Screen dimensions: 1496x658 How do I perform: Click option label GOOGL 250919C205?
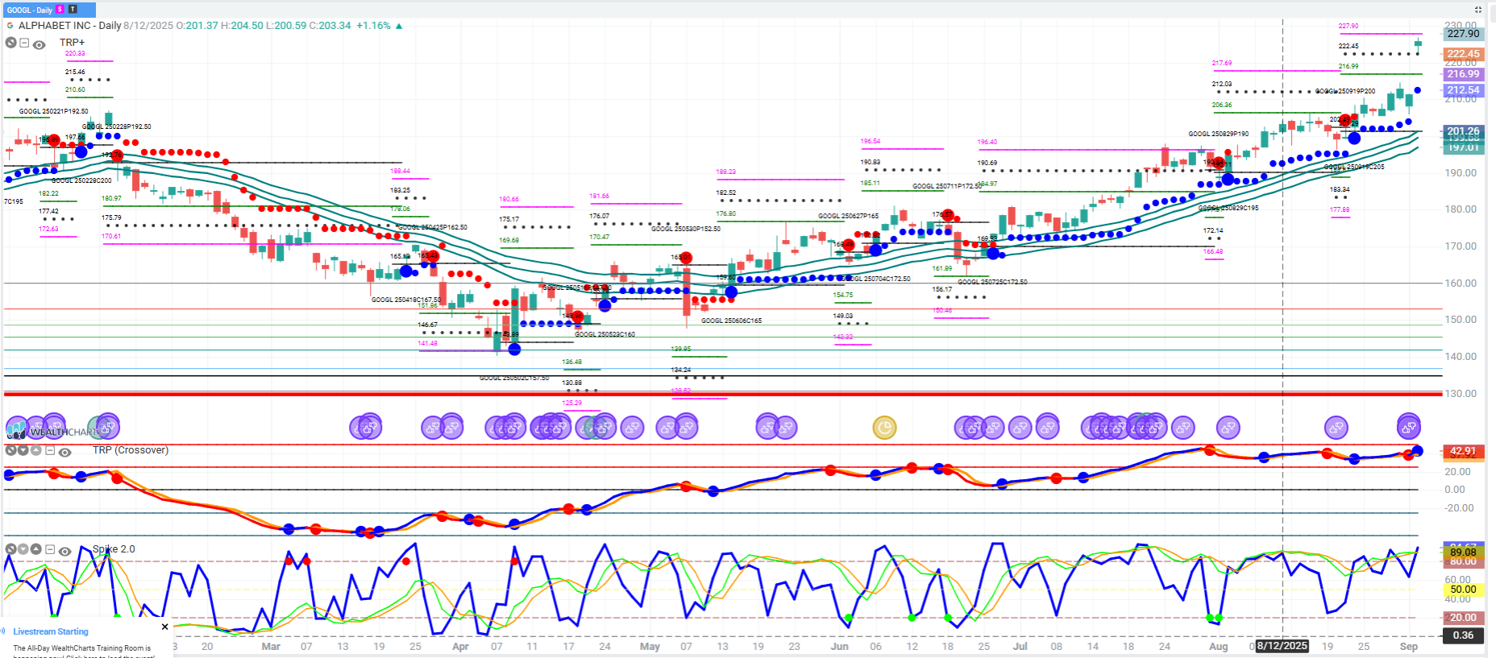(x=1354, y=167)
